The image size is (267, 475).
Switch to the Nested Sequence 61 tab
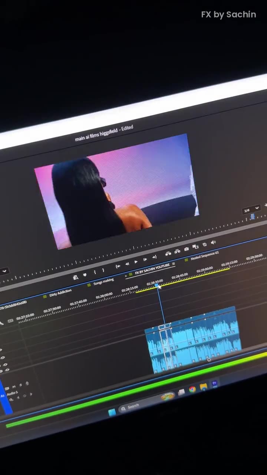pos(204,256)
